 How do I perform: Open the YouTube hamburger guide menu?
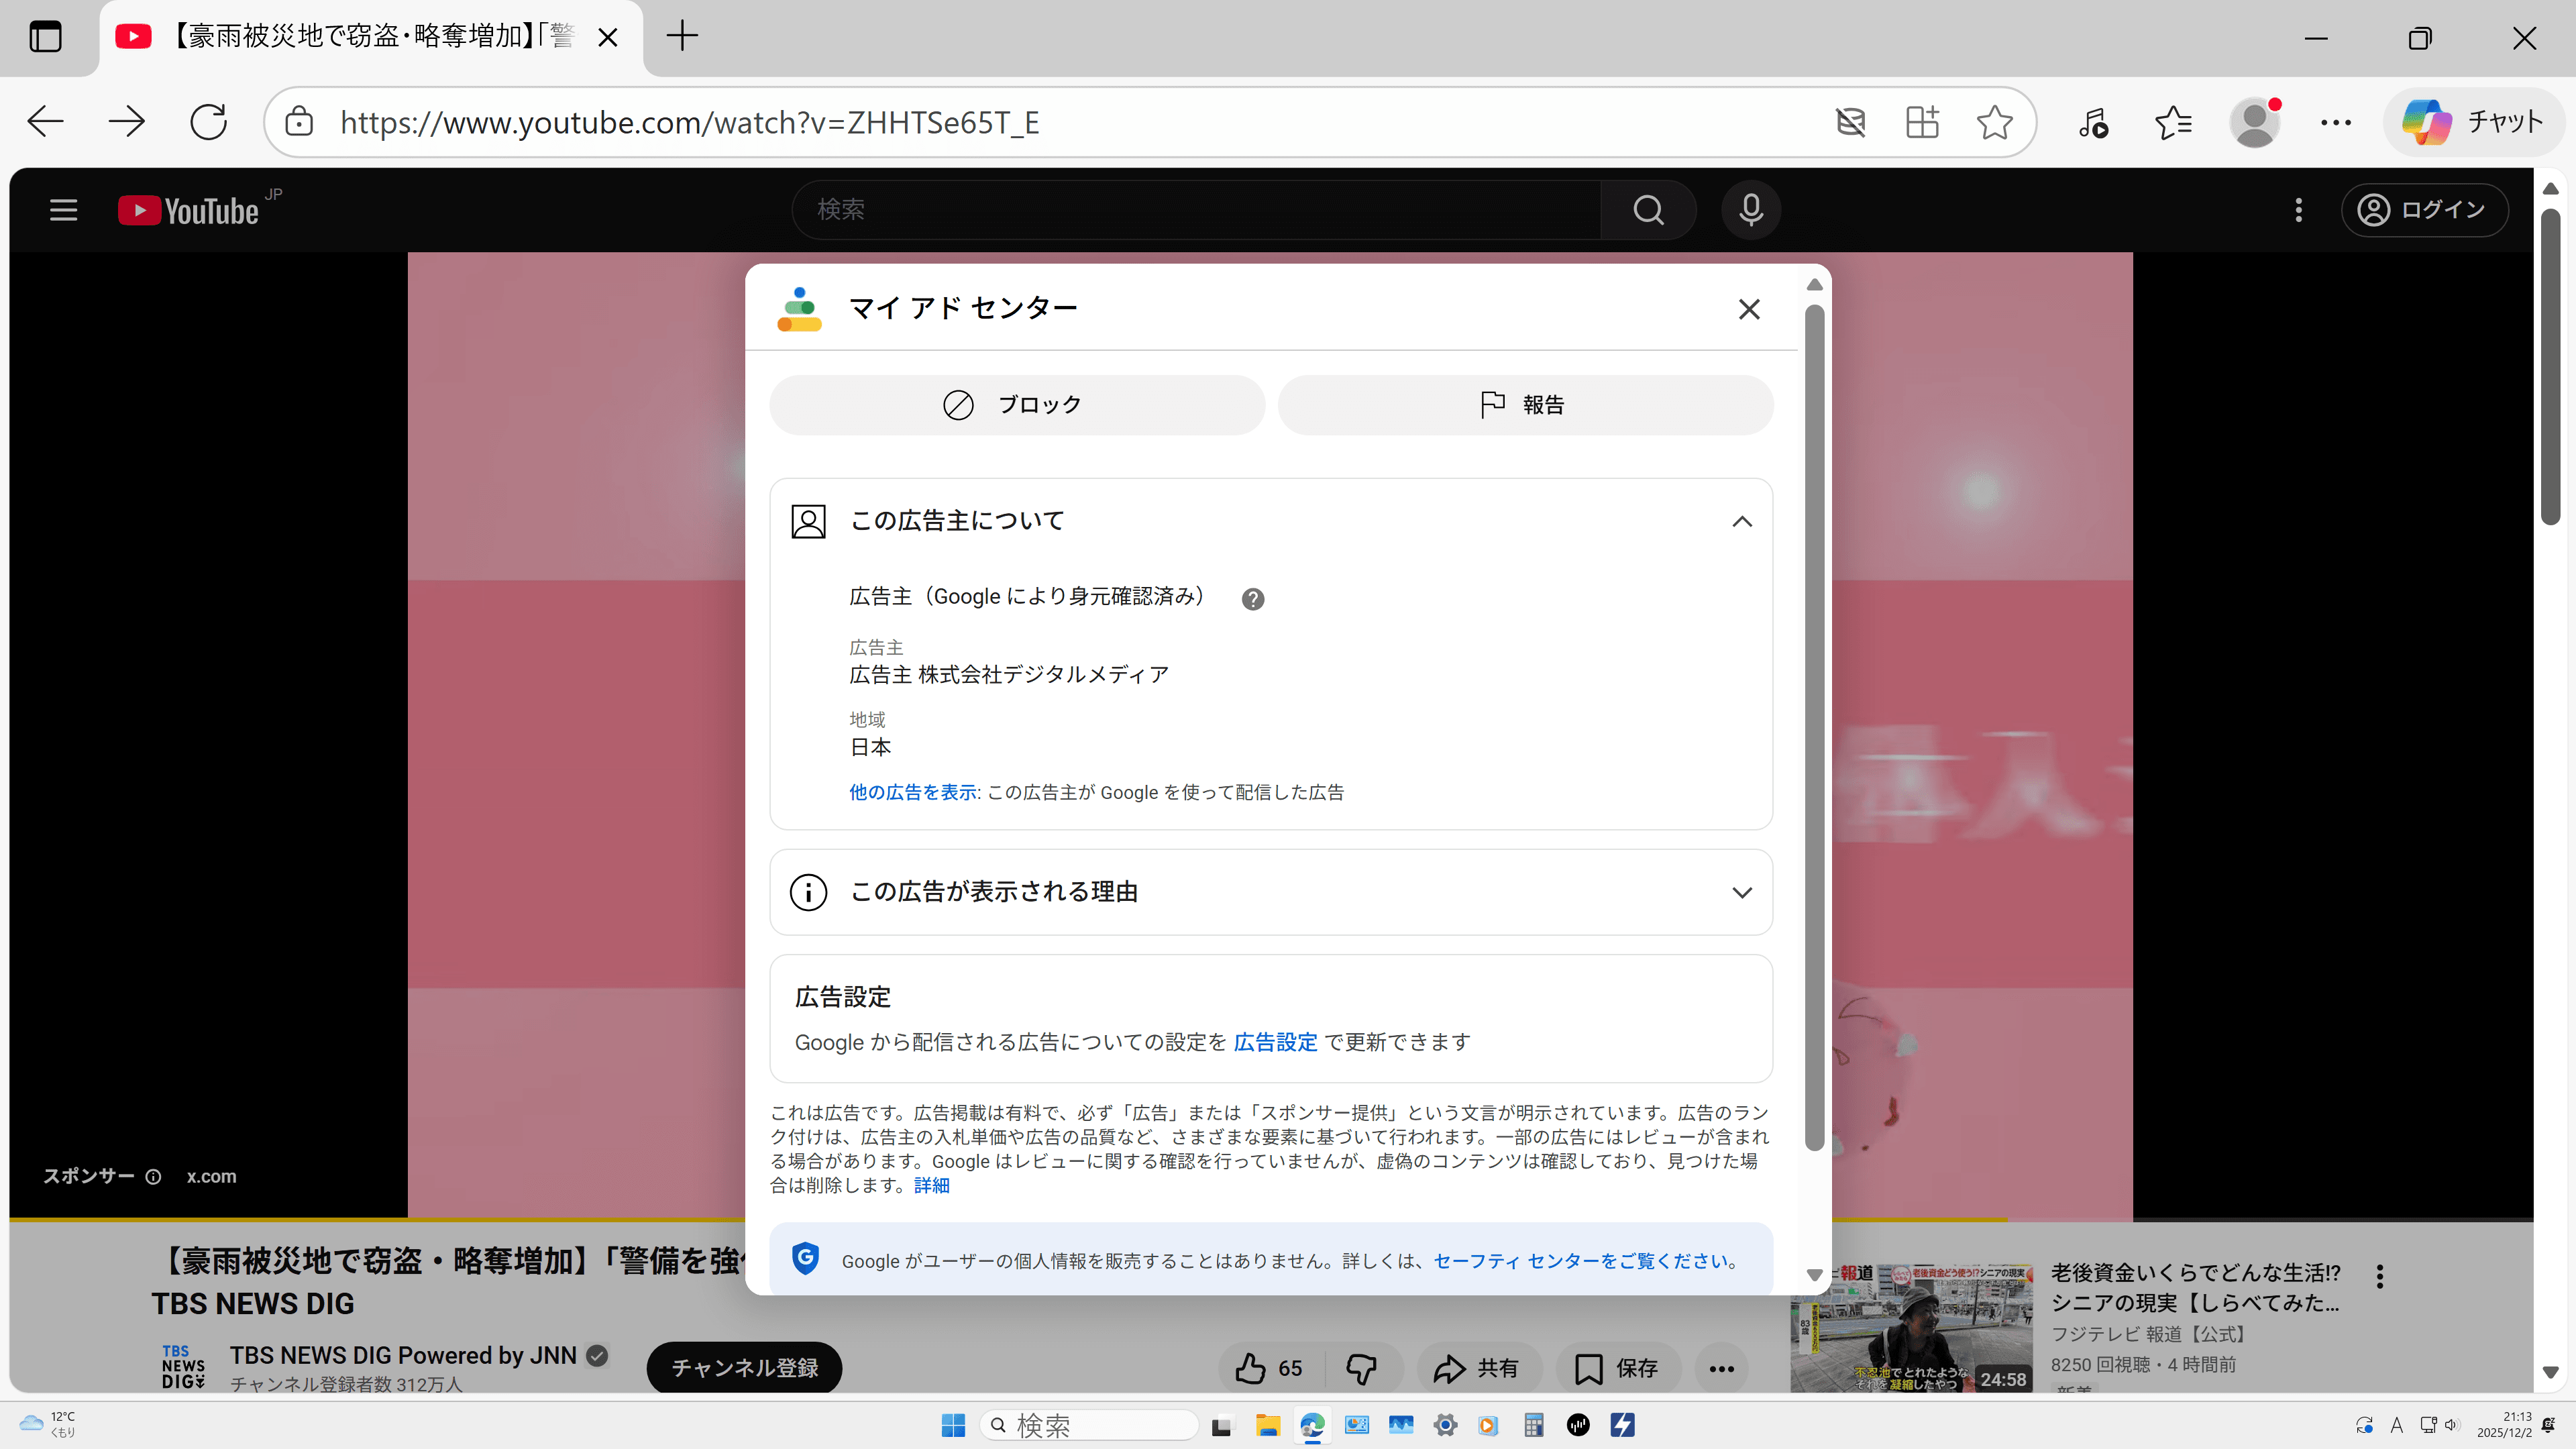click(63, 210)
